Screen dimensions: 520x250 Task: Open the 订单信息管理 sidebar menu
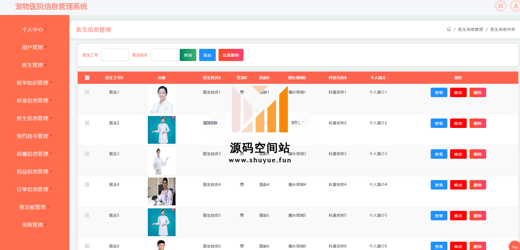pos(35,189)
